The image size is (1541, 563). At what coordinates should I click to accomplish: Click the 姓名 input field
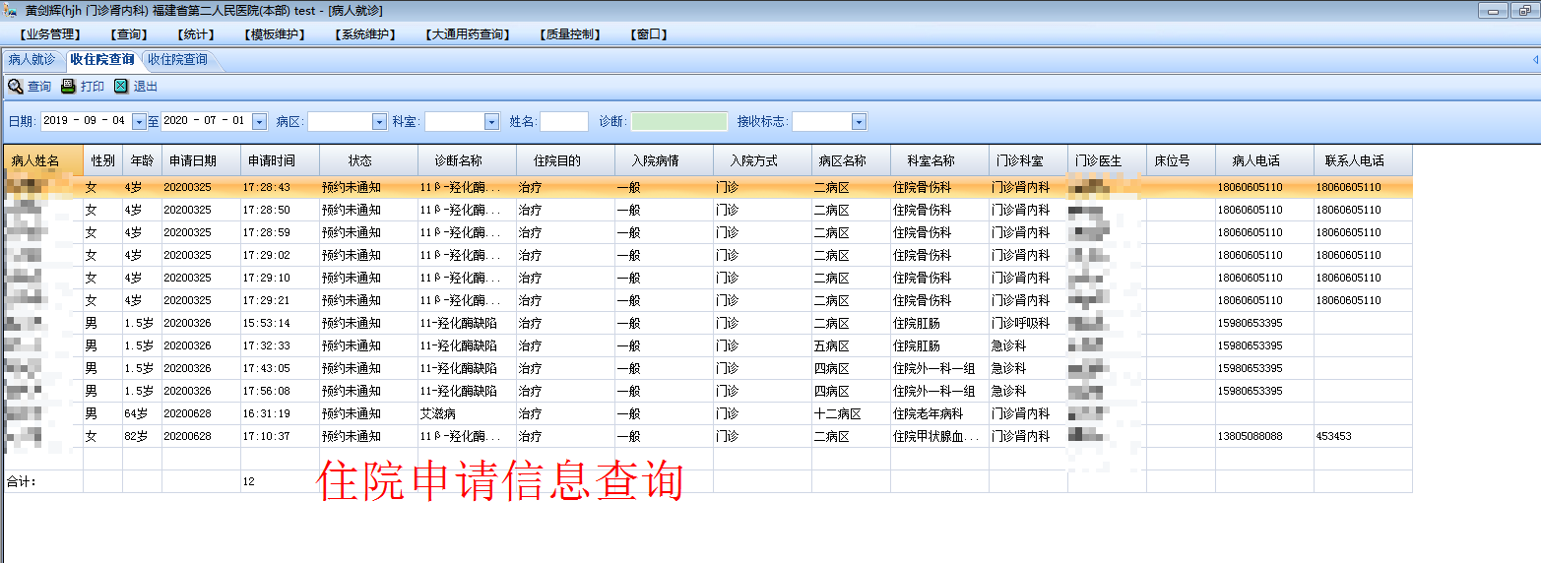(564, 121)
